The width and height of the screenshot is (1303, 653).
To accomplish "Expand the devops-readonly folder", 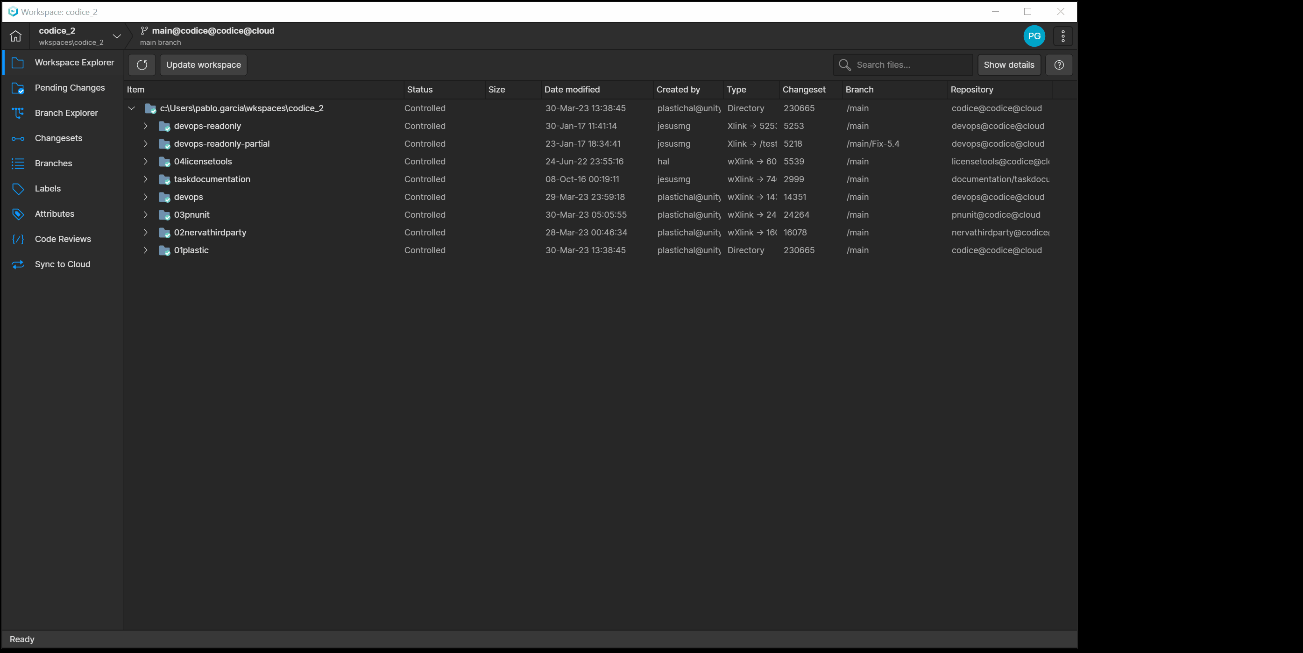I will pos(146,126).
